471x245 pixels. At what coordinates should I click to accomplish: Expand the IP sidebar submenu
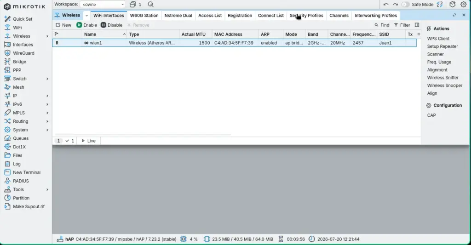click(x=47, y=96)
